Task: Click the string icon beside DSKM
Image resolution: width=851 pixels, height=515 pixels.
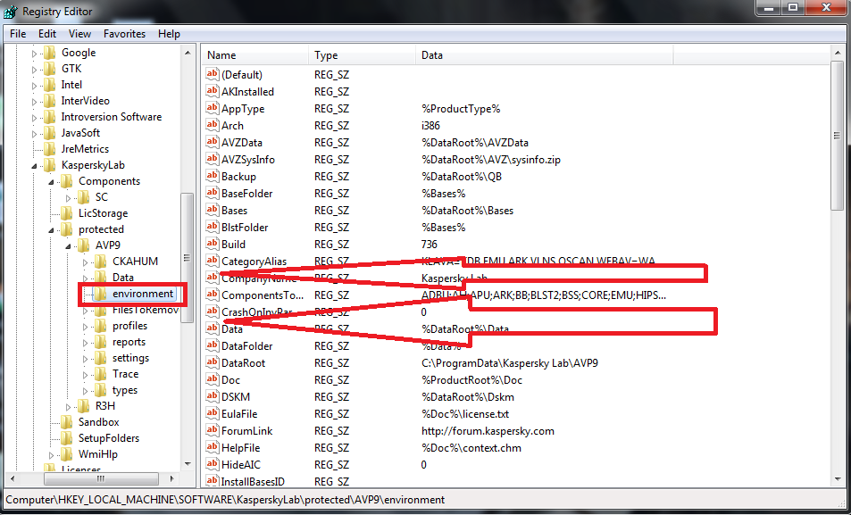Action: [213, 396]
